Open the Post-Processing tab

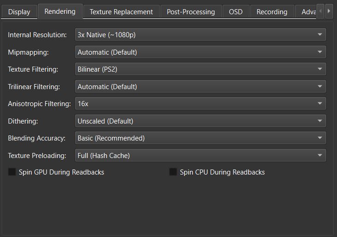pos(191,12)
